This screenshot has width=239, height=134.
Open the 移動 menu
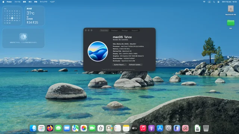point(36,2)
